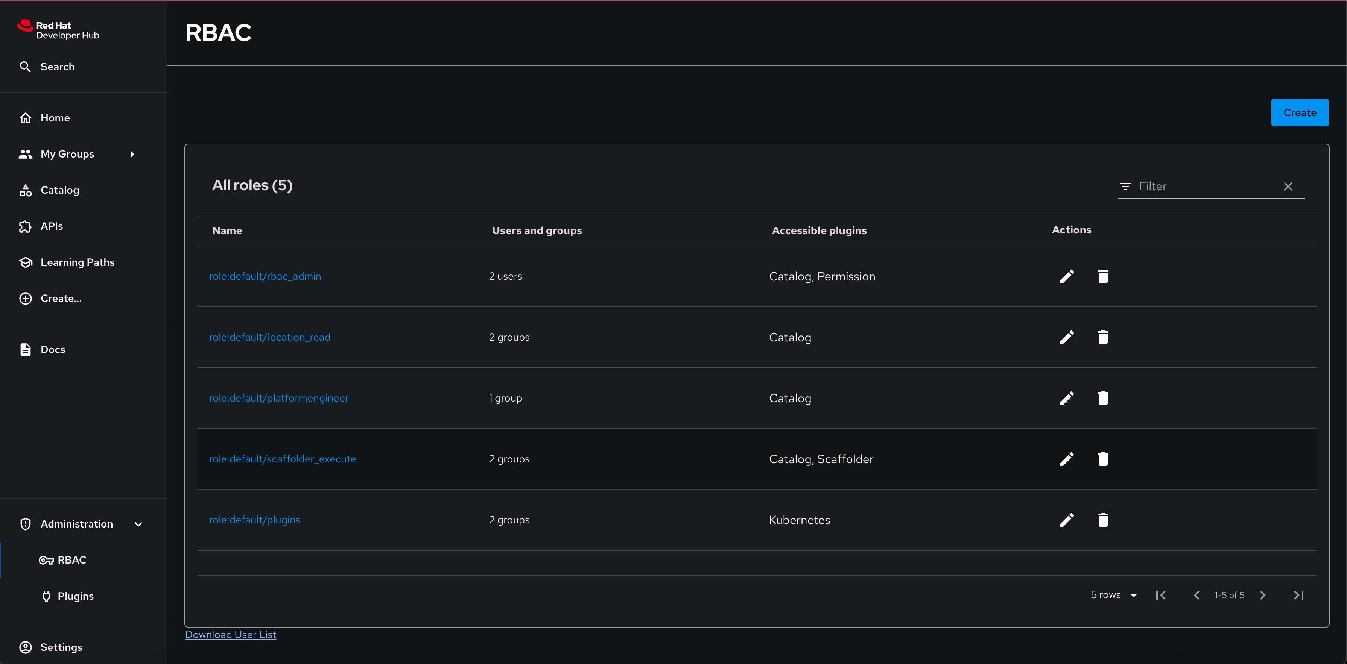Click the edit icon for rbac_admin role

(1068, 276)
